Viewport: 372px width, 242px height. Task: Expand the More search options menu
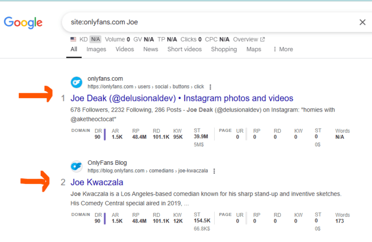[x=283, y=49]
